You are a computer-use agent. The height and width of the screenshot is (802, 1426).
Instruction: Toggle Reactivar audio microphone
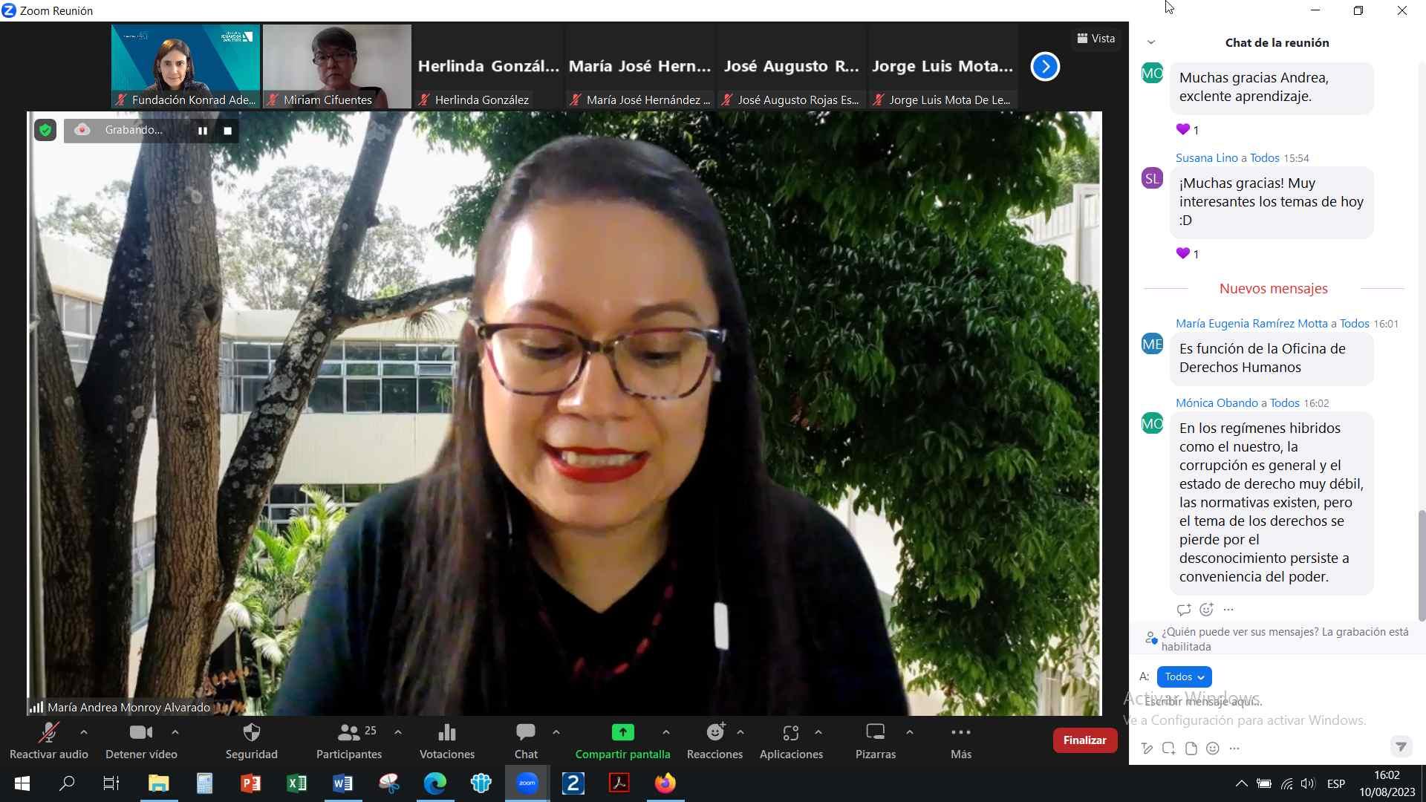tap(48, 733)
